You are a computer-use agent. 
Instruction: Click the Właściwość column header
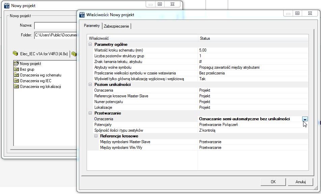click(143, 38)
